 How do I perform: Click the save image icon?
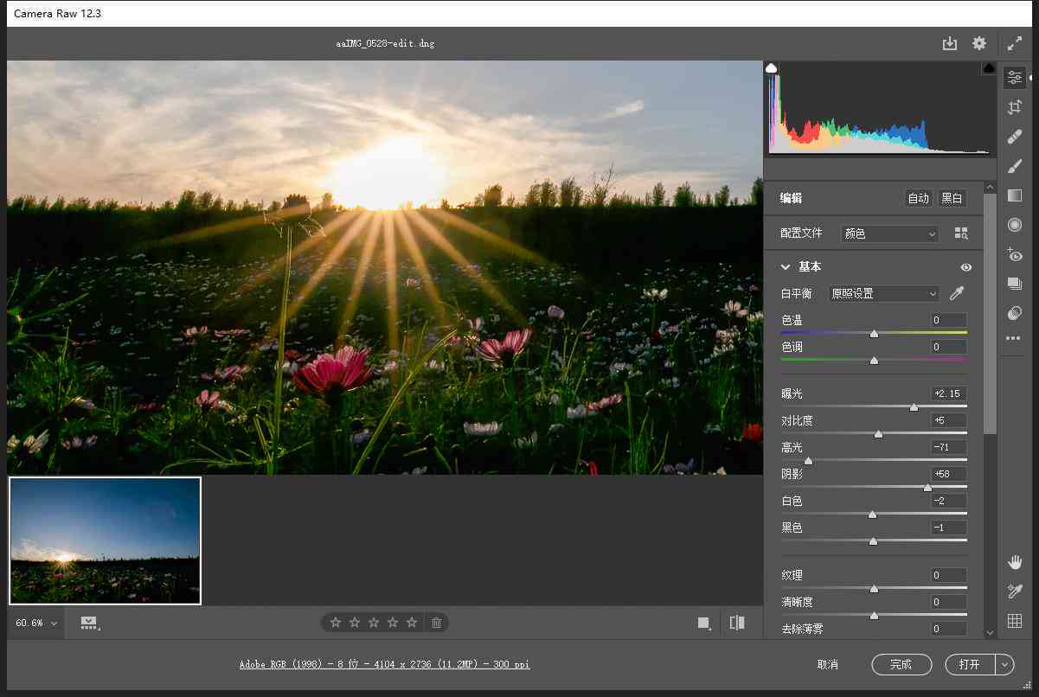coord(950,43)
